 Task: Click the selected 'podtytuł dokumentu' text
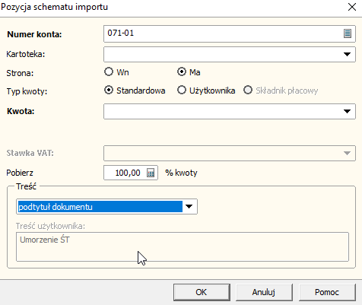point(56,207)
